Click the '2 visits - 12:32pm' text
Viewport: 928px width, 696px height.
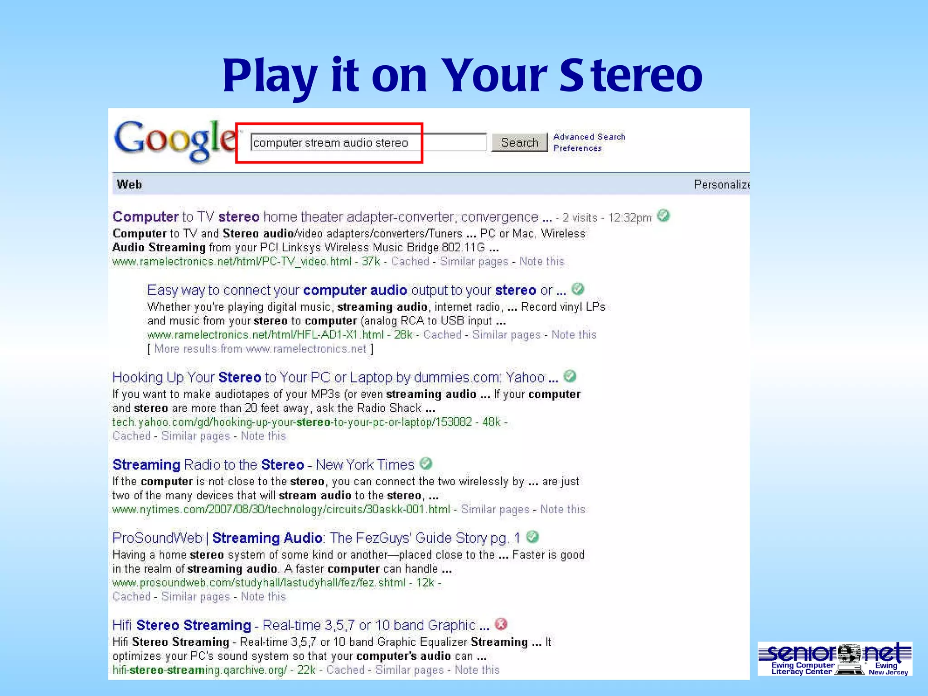pos(607,218)
